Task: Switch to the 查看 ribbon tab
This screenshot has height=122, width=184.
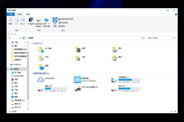Action: pyautogui.click(x=28, y=14)
